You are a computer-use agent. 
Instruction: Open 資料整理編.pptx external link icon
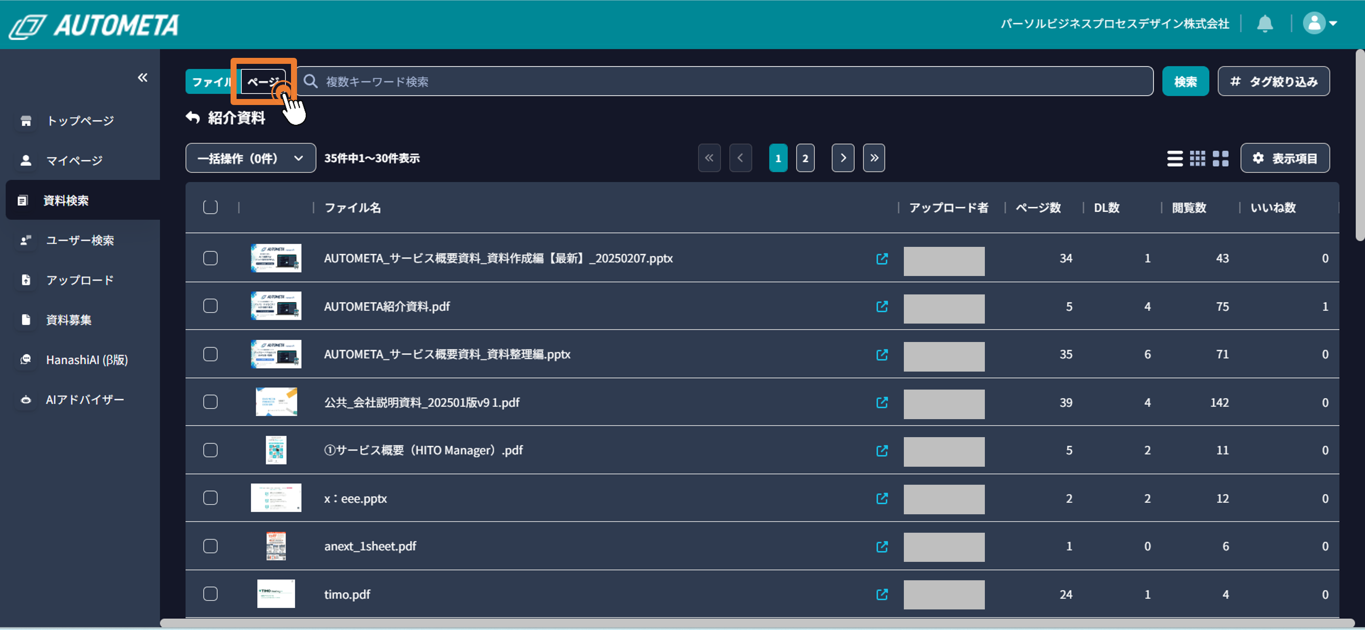pyautogui.click(x=882, y=354)
